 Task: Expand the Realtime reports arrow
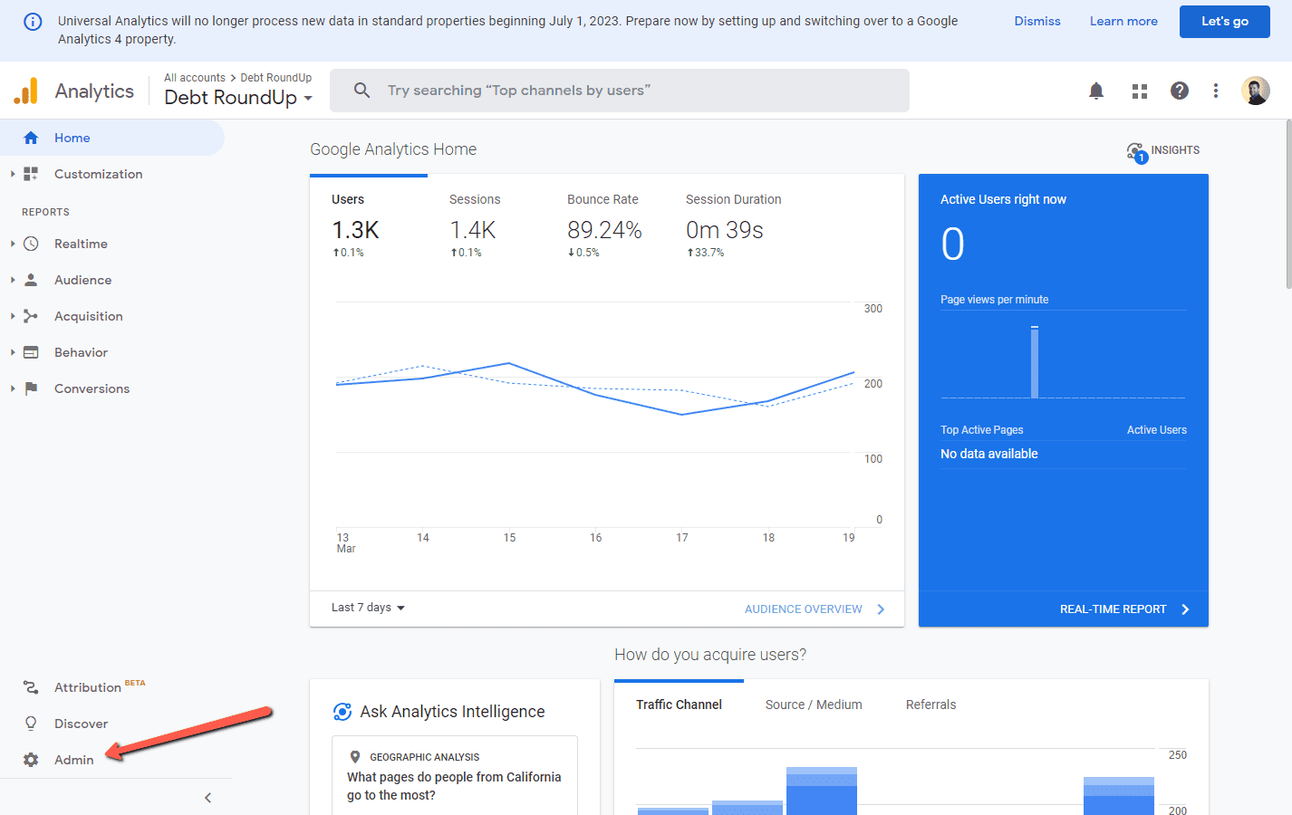pos(13,244)
